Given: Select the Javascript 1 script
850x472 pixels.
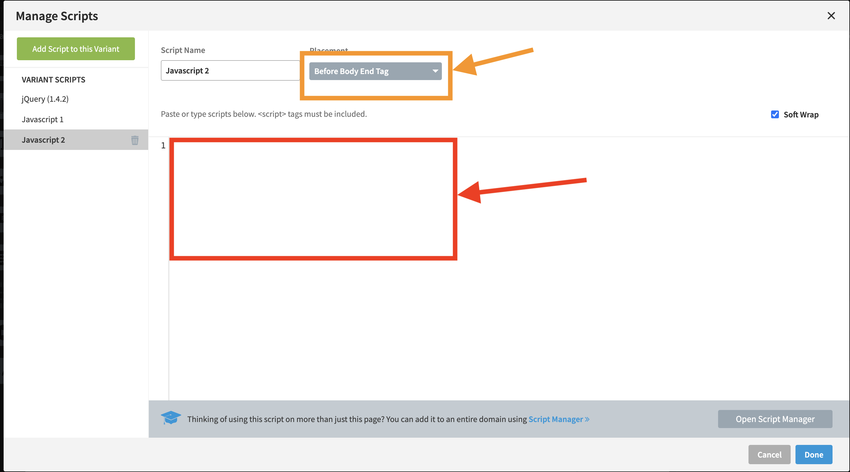Looking at the screenshot, I should 42,120.
